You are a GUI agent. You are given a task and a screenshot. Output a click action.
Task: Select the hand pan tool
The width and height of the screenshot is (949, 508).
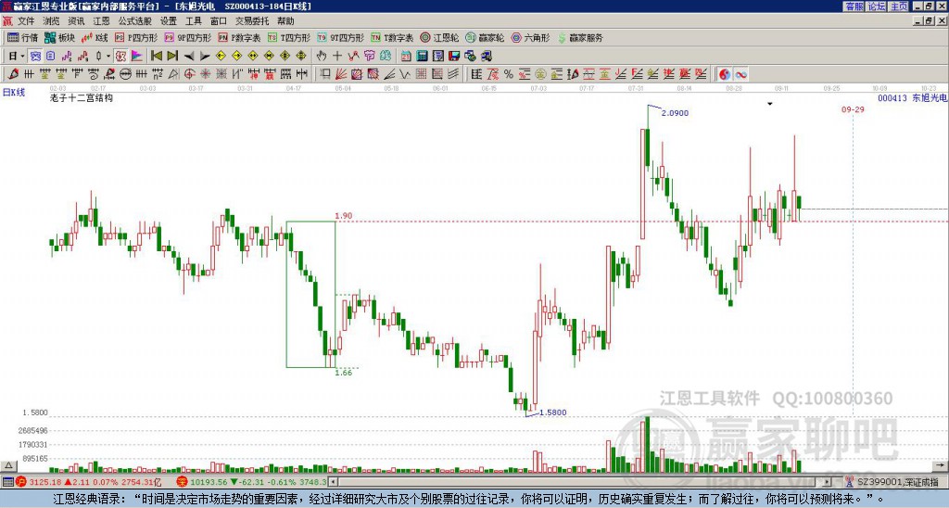pos(322,57)
